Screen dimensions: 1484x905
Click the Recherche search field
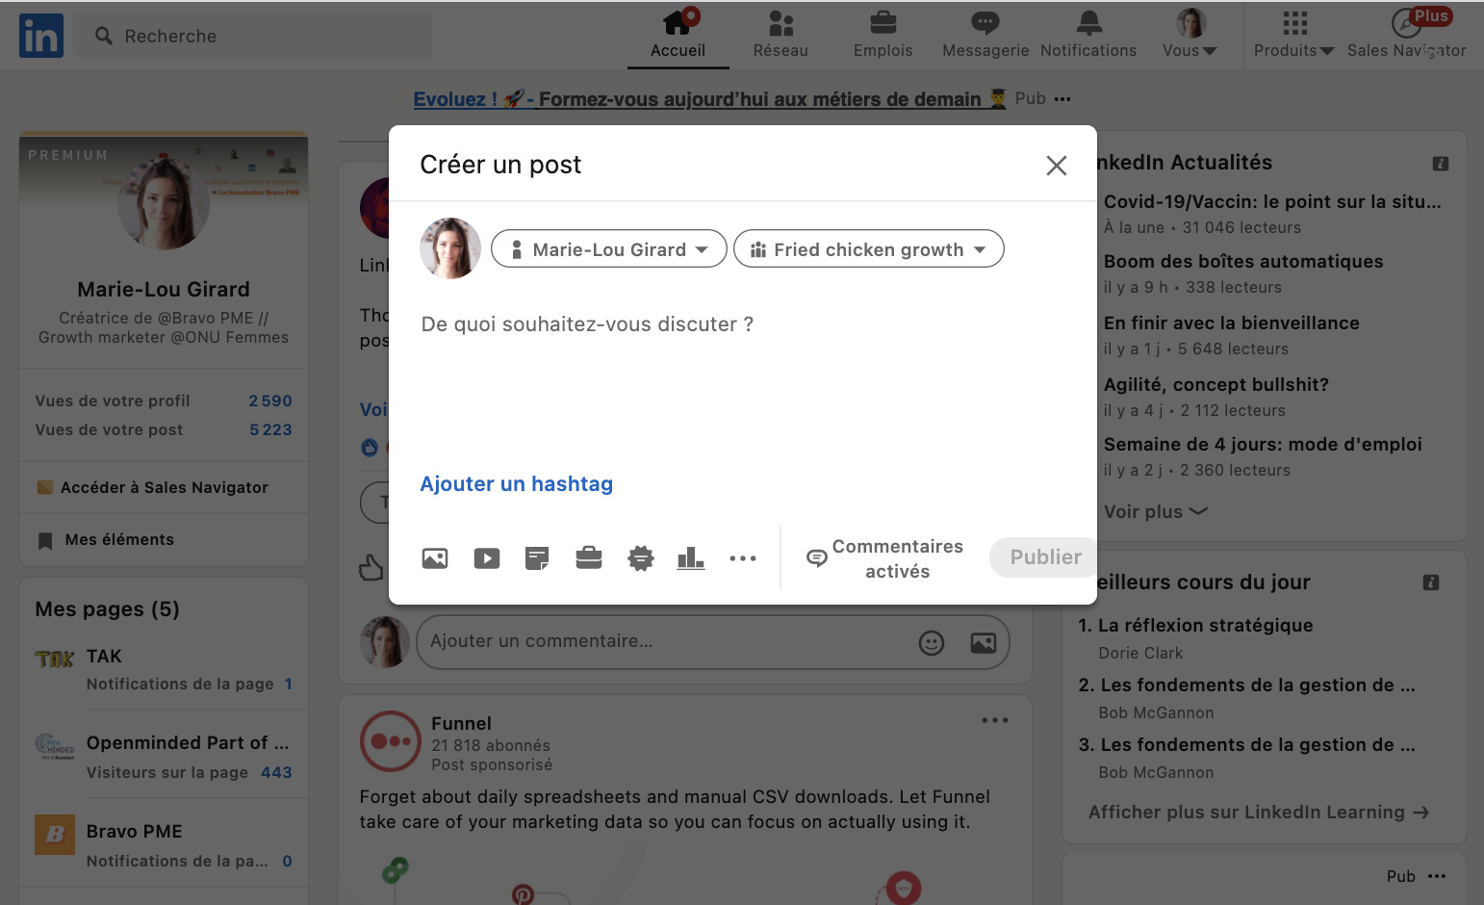pos(253,37)
